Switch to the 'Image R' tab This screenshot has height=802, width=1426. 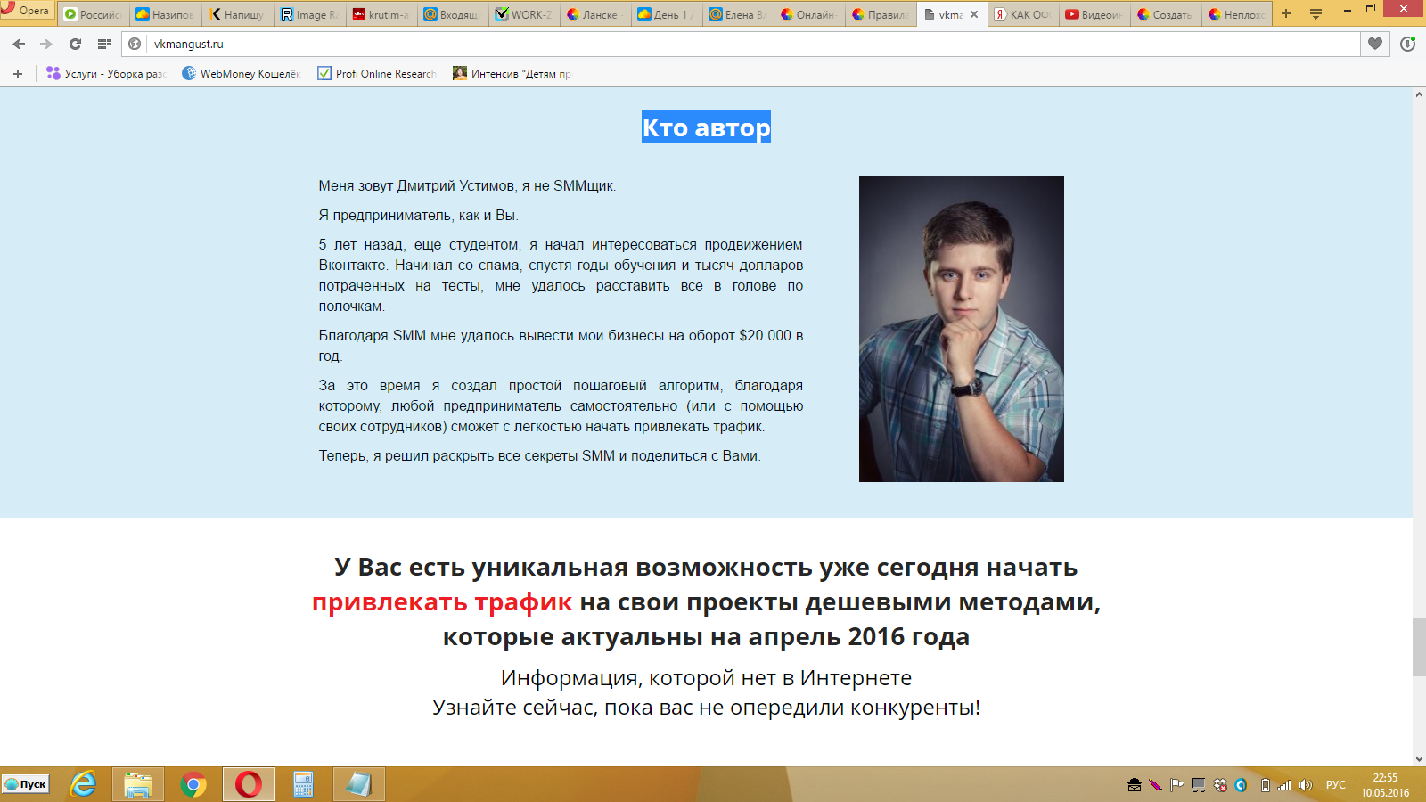pyautogui.click(x=309, y=14)
